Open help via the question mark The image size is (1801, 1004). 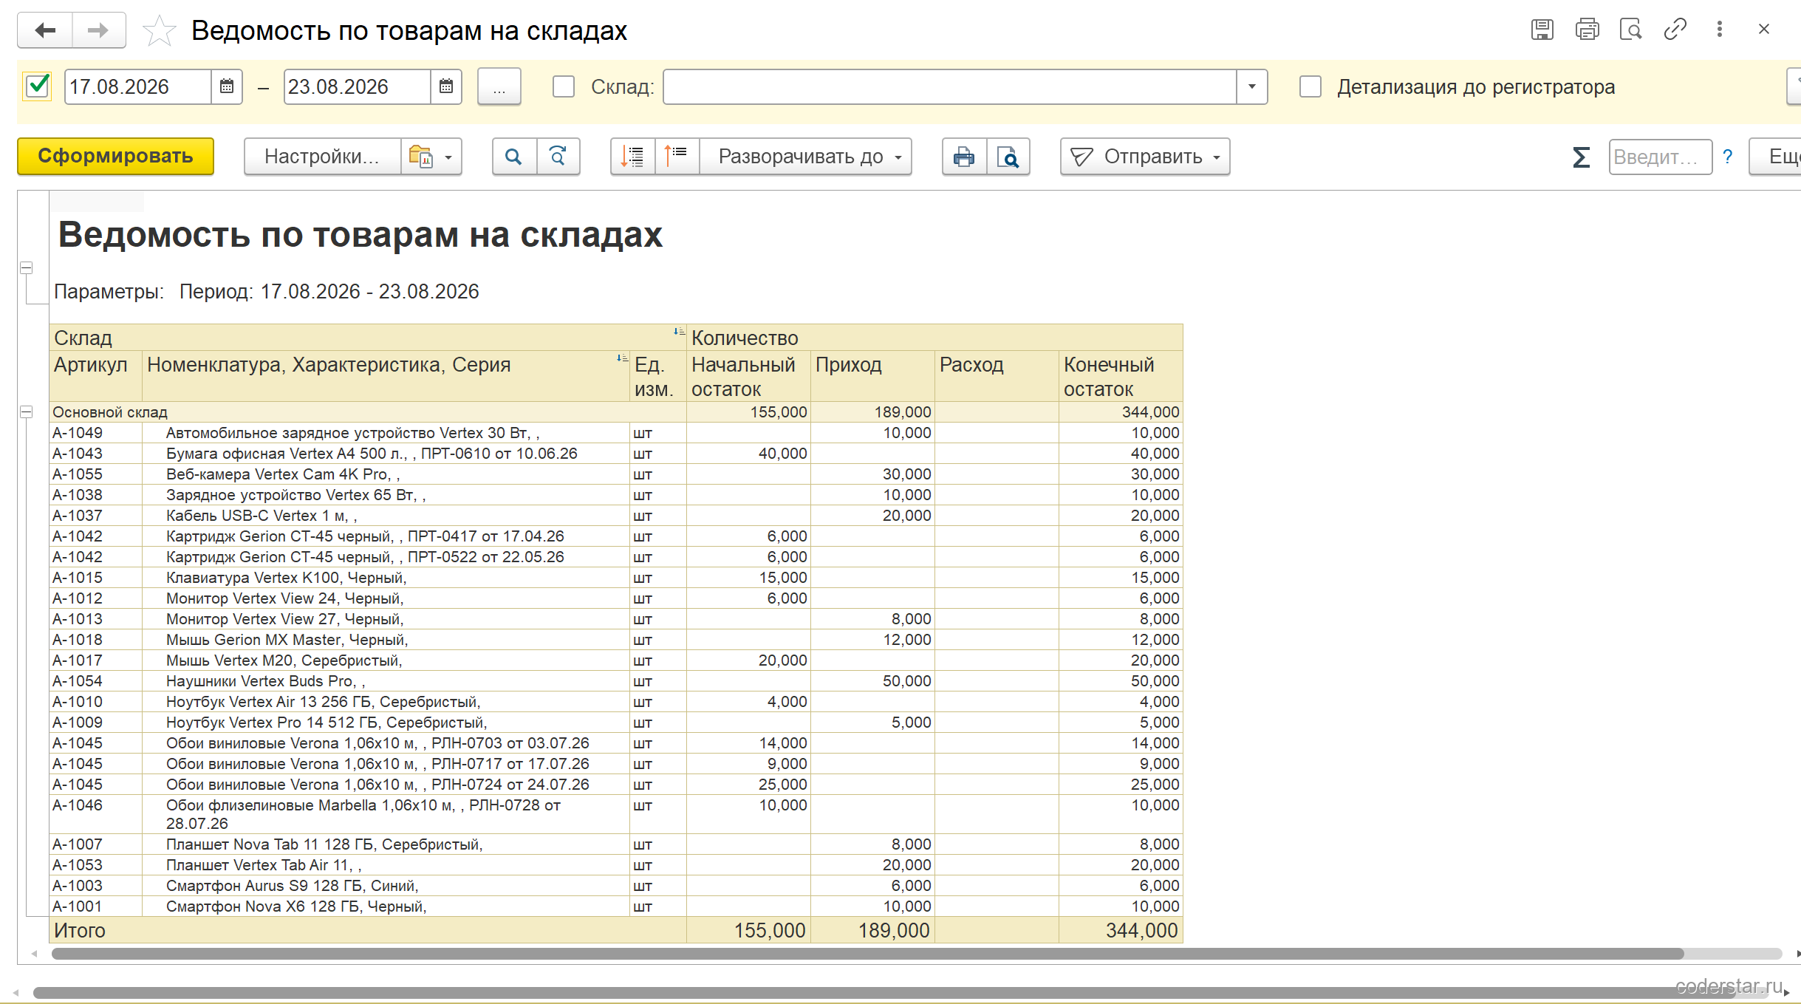[1728, 157]
